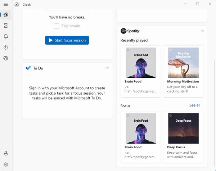Open Clock settings gear
Viewport: 216px width, 171px height.
point(6,165)
